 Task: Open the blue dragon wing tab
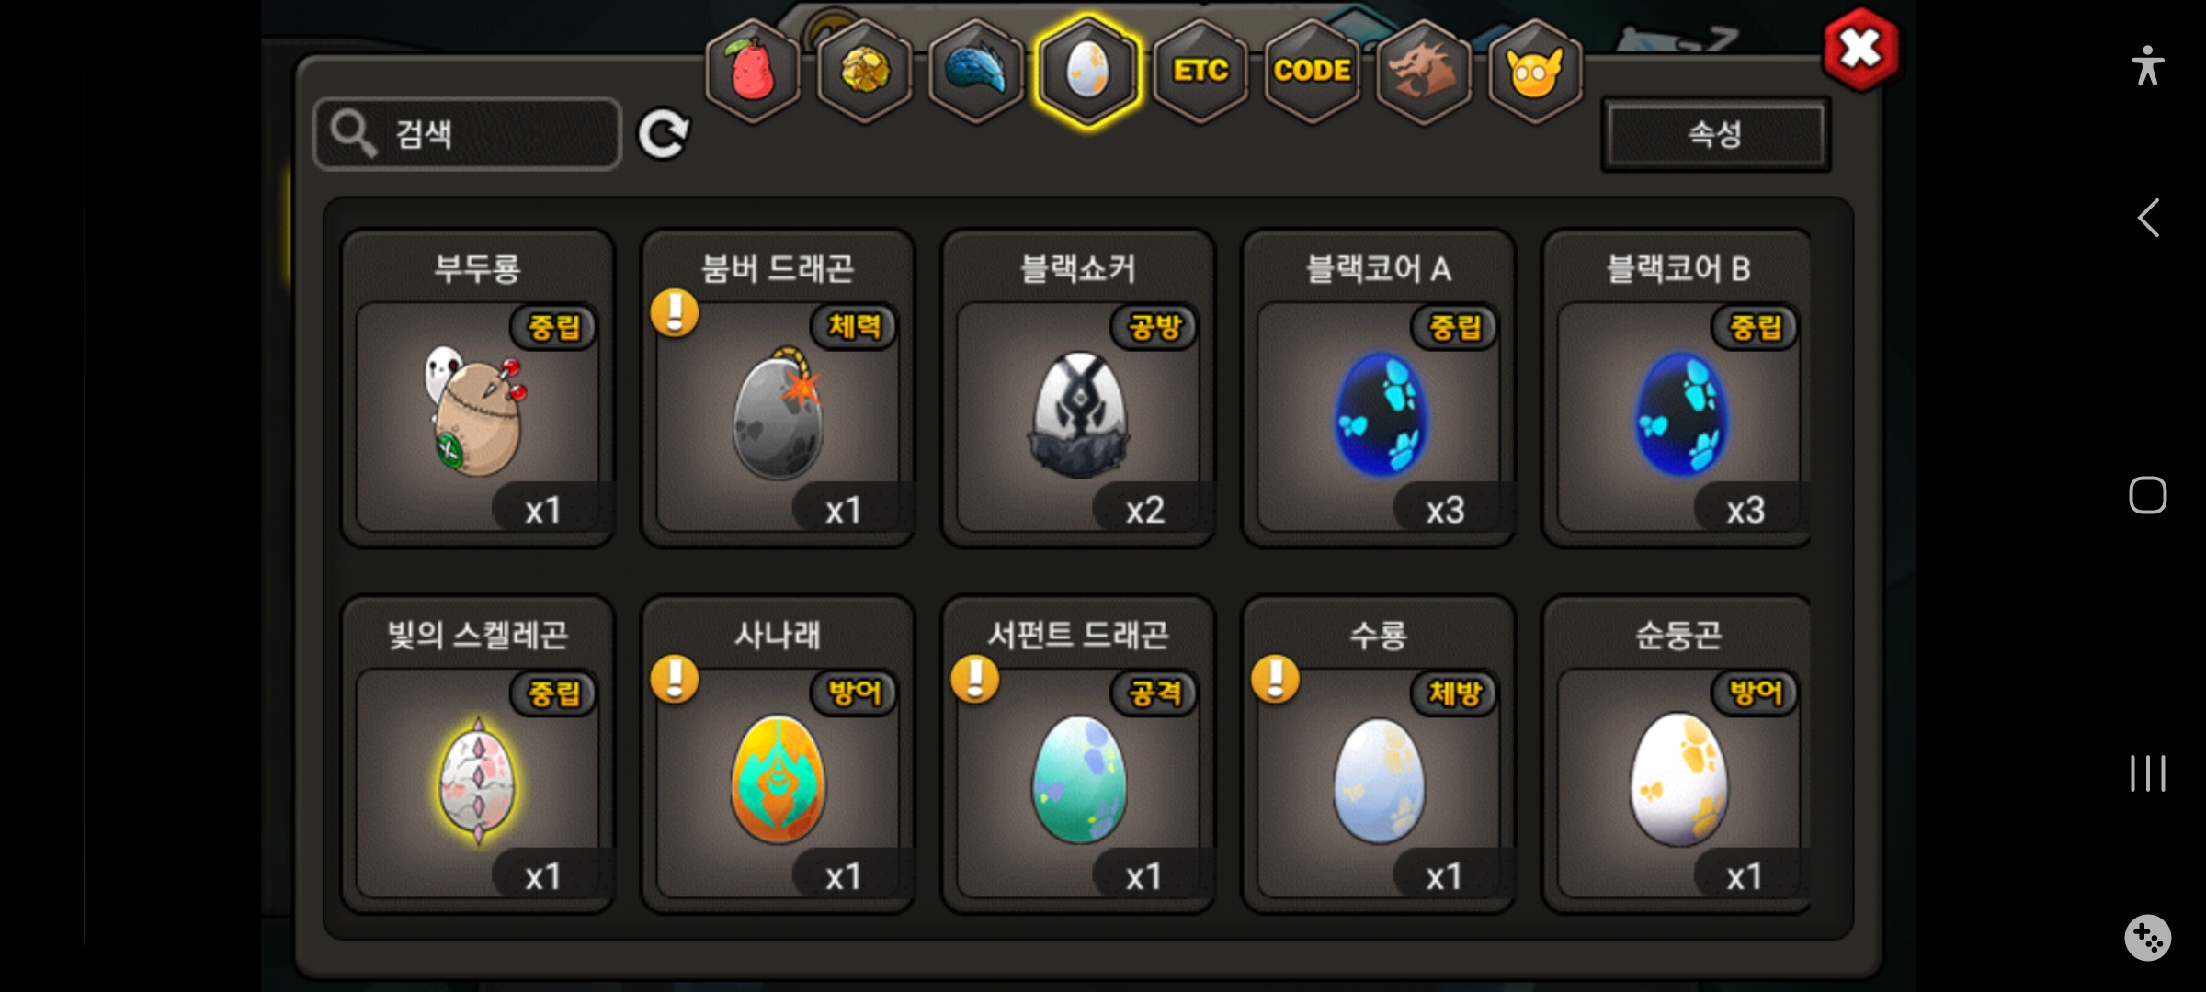(976, 72)
